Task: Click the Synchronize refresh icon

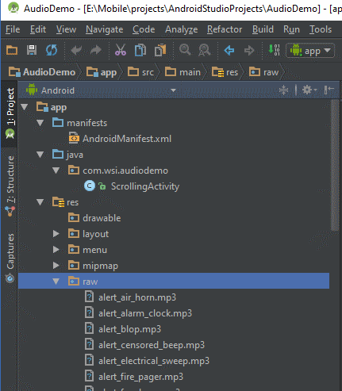Action: click(x=52, y=50)
